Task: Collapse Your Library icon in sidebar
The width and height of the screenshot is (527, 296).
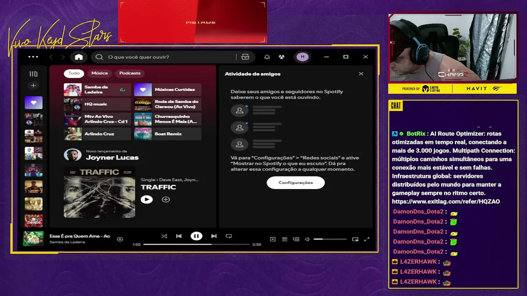Action: click(33, 74)
